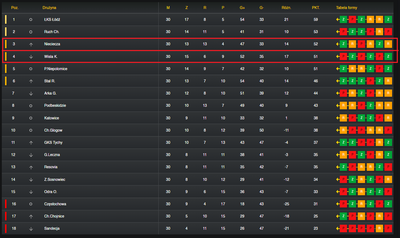Click the up arrow beside Nieciecza

pyautogui.click(x=31, y=44)
